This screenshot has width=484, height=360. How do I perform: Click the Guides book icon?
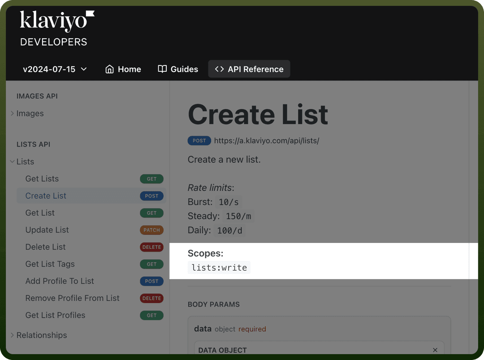(162, 69)
